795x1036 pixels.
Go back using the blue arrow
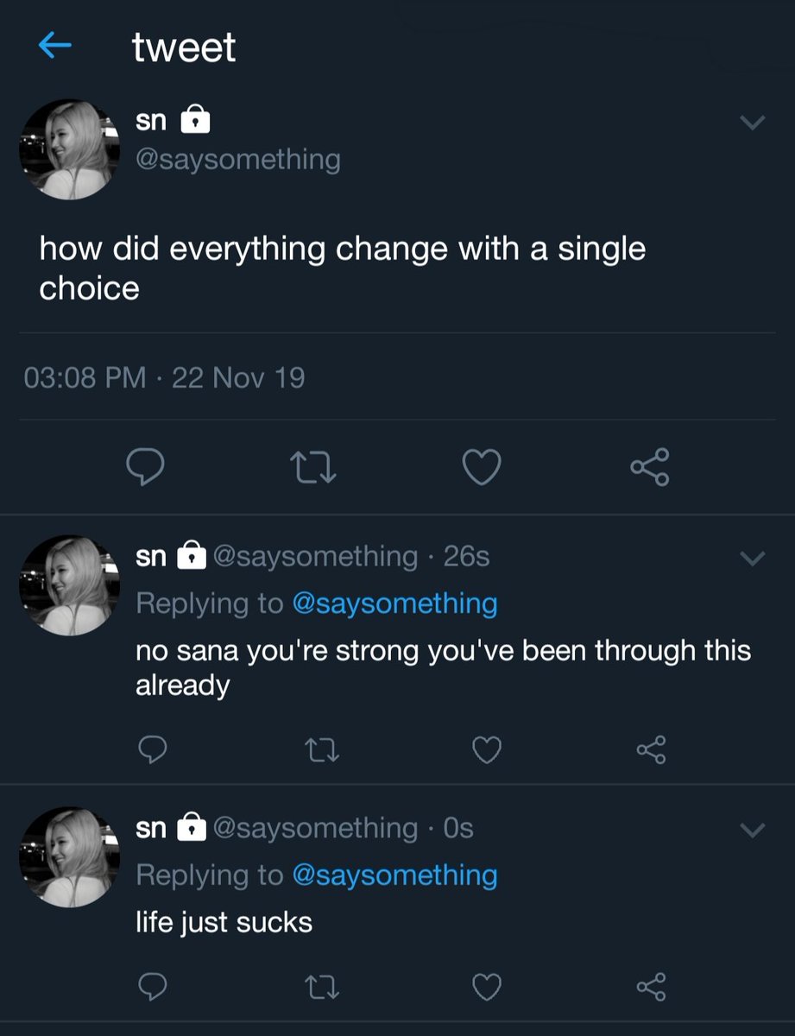tap(54, 47)
